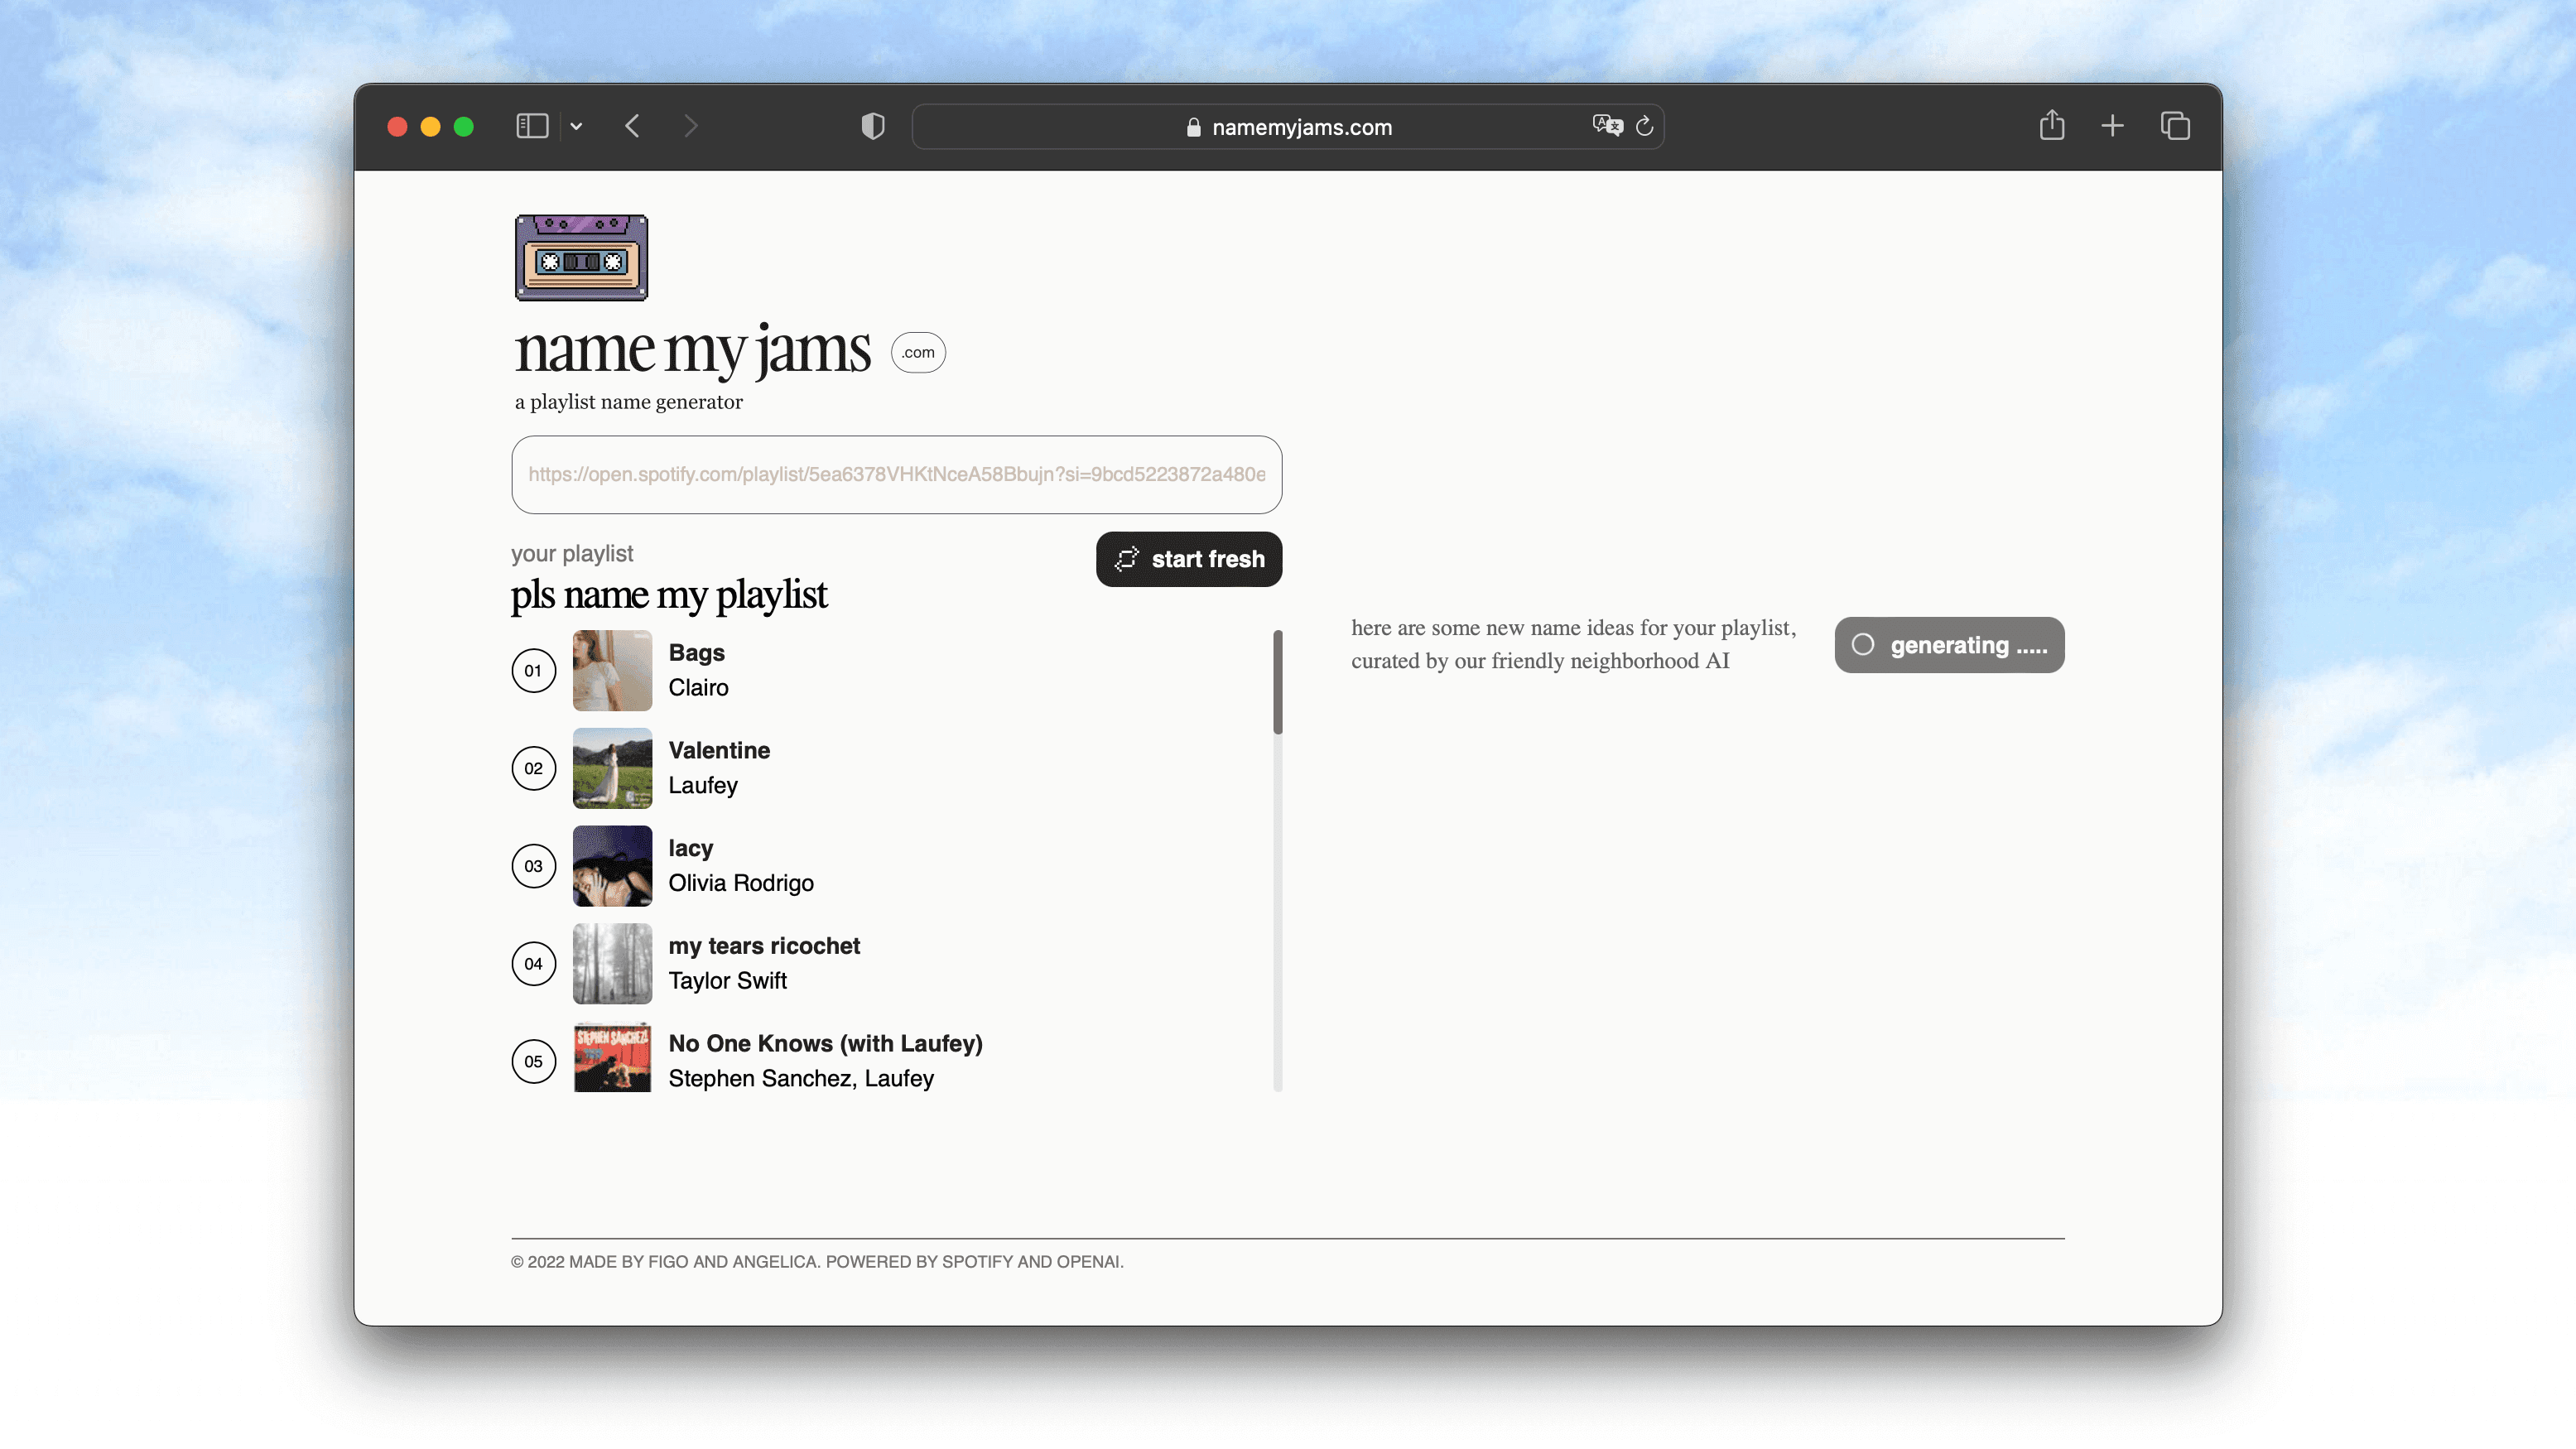Viewport: 2576px width, 1449px height.
Task: Open the Share icon in toolbar
Action: [x=2051, y=125]
